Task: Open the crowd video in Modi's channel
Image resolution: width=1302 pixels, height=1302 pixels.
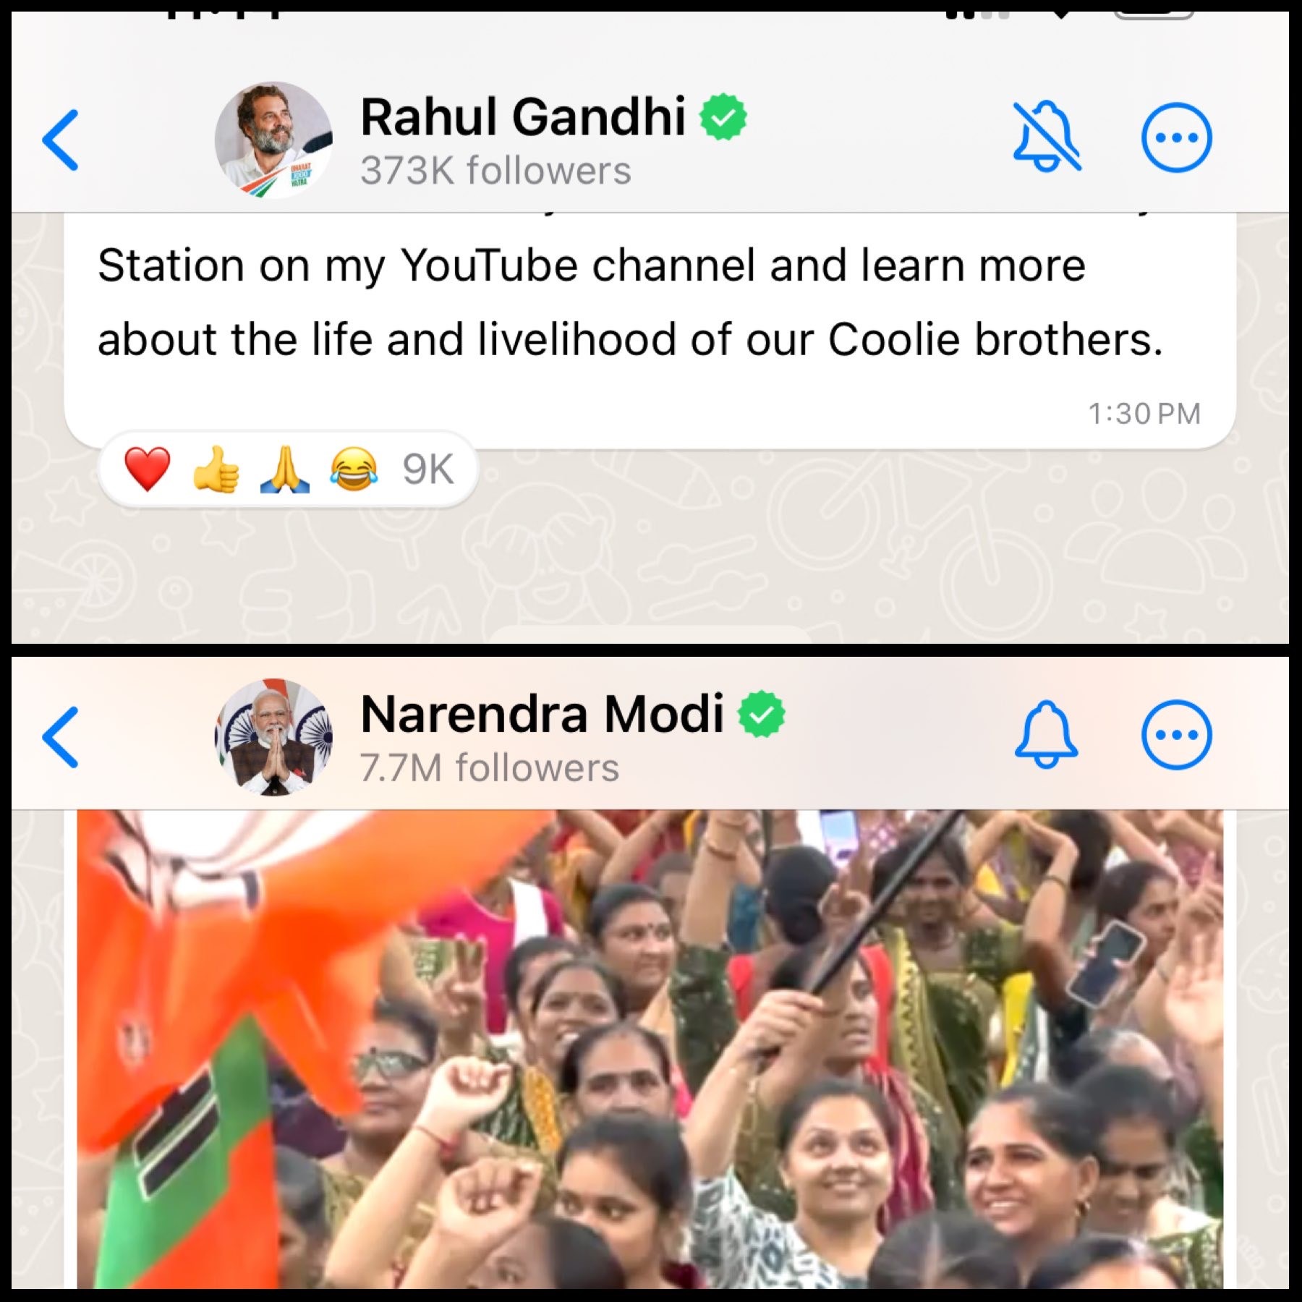Action: point(650,1049)
